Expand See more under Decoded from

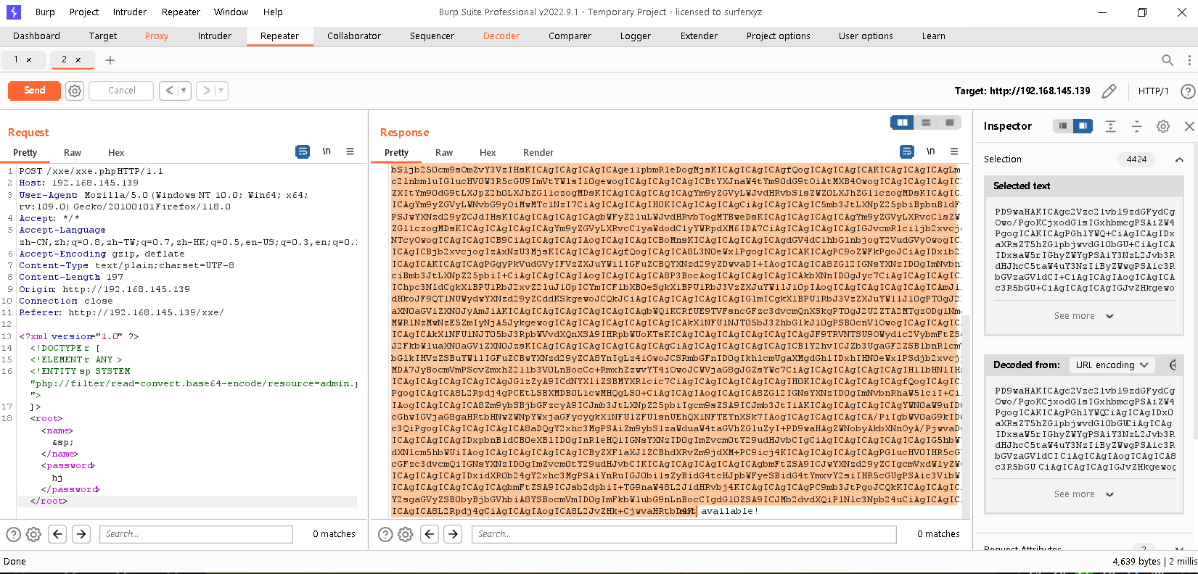[x=1084, y=494]
